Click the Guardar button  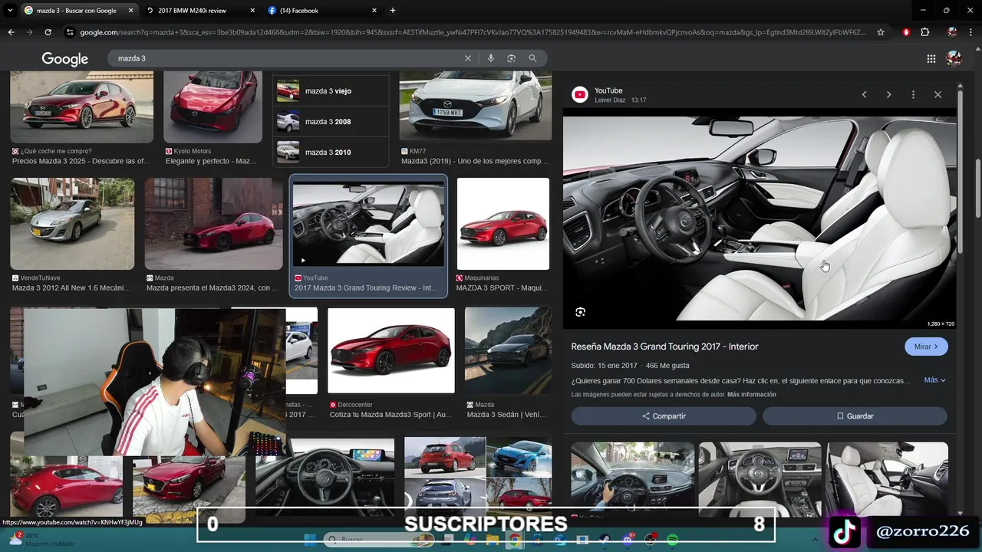855,416
